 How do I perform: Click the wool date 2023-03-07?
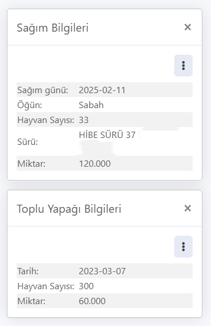pyautogui.click(x=102, y=271)
